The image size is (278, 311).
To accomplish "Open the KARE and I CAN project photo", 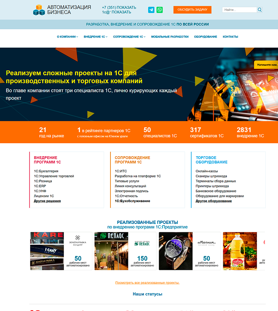I will [47, 251].
